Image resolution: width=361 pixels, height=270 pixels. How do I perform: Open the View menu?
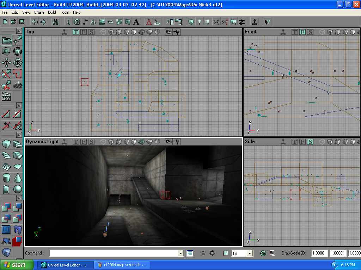26,12
